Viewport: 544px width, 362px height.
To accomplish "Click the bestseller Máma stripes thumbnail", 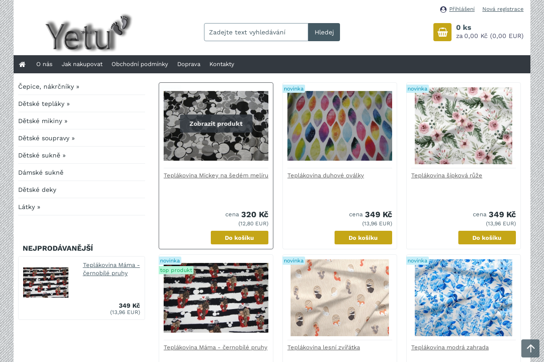I will [x=46, y=282].
